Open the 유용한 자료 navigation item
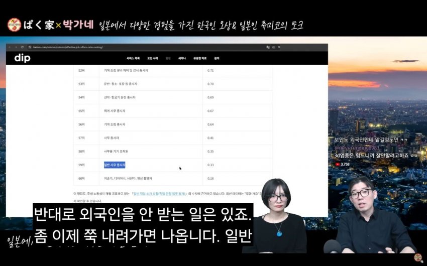 pos(200,58)
